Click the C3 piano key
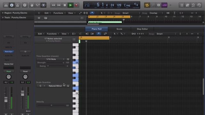Image resolution: width=205 pixels, height=115 pixels. coord(76,63)
